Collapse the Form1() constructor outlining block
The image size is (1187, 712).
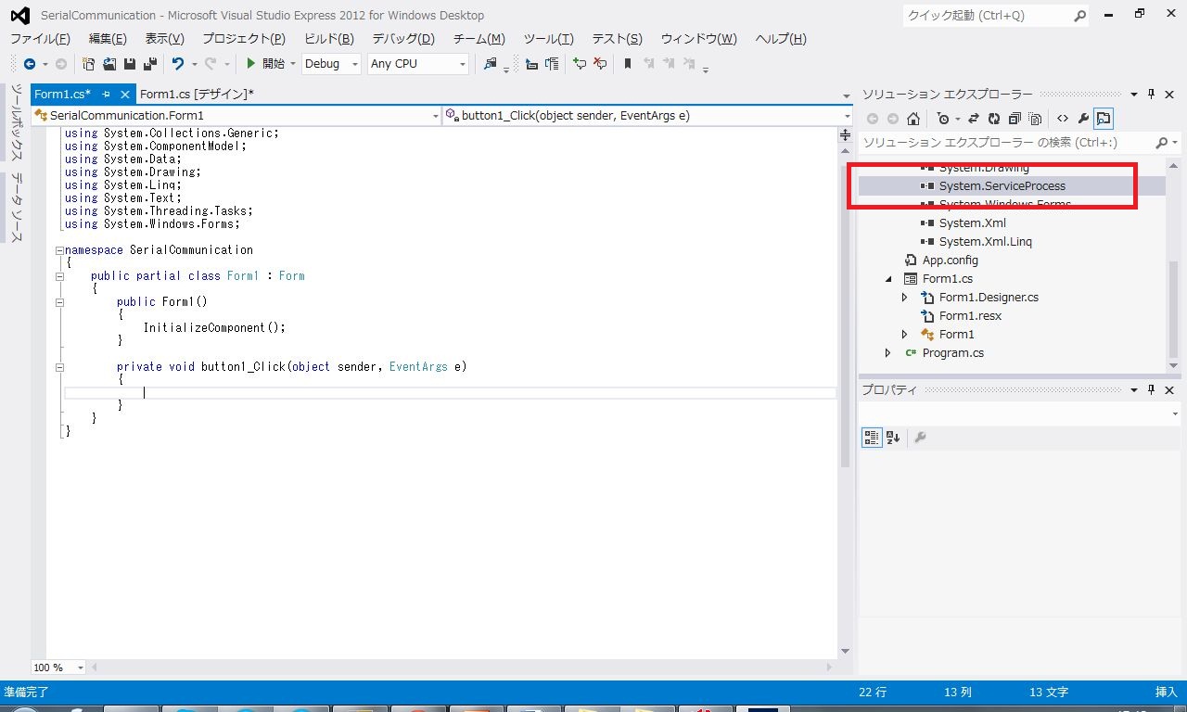pos(59,302)
